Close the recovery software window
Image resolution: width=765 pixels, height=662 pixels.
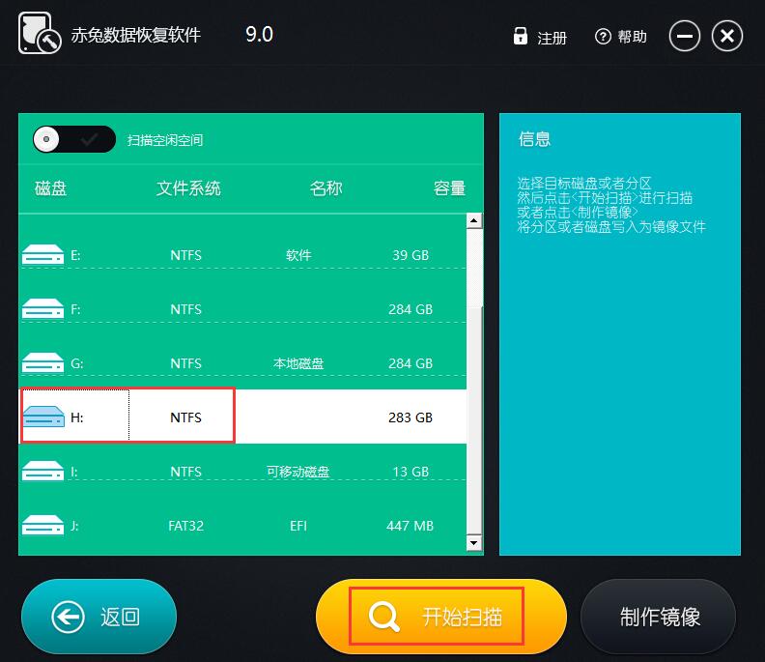pyautogui.click(x=727, y=36)
